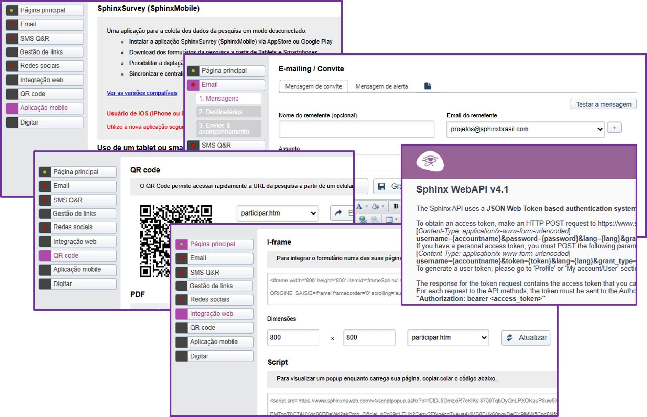647x417 pixels.
Task: Toggle bold formatting in the email editor
Action: point(396,206)
